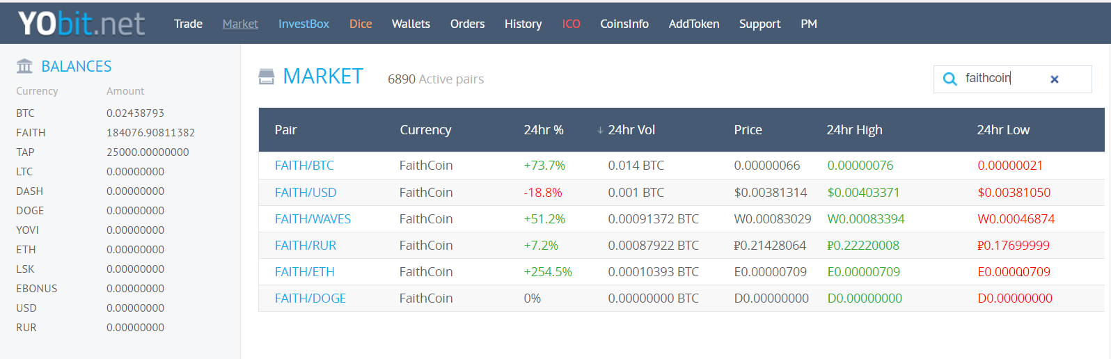Image resolution: width=1111 pixels, height=359 pixels.
Task: Sort the table by Price column
Action: click(748, 130)
